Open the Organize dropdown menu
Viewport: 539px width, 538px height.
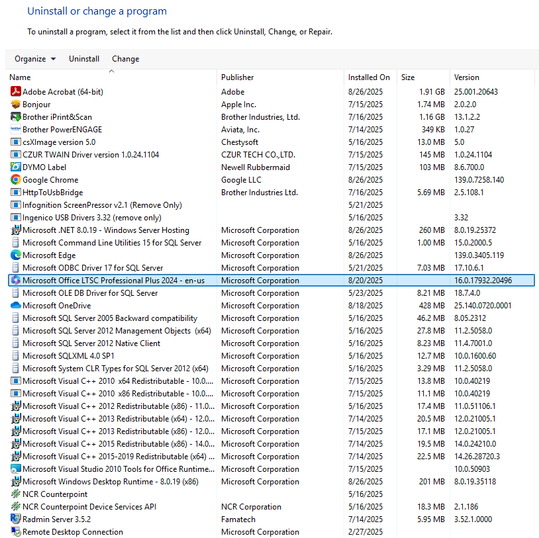(x=35, y=59)
